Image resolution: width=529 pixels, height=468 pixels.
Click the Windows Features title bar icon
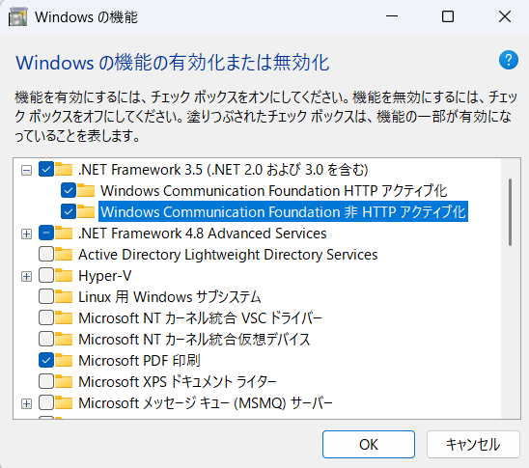point(17,16)
